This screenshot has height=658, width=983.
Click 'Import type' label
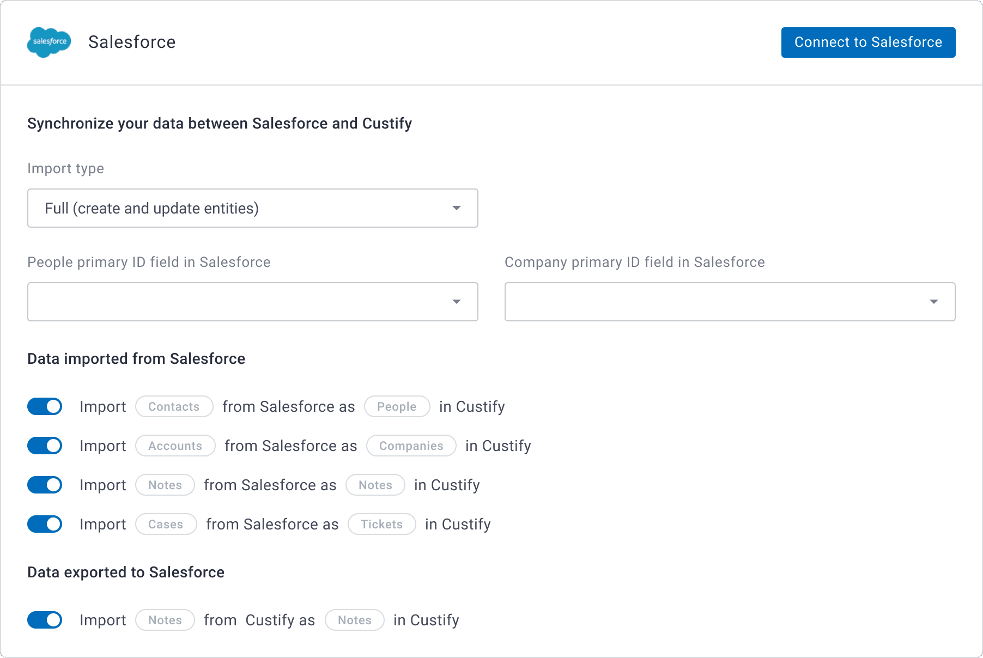tap(65, 168)
